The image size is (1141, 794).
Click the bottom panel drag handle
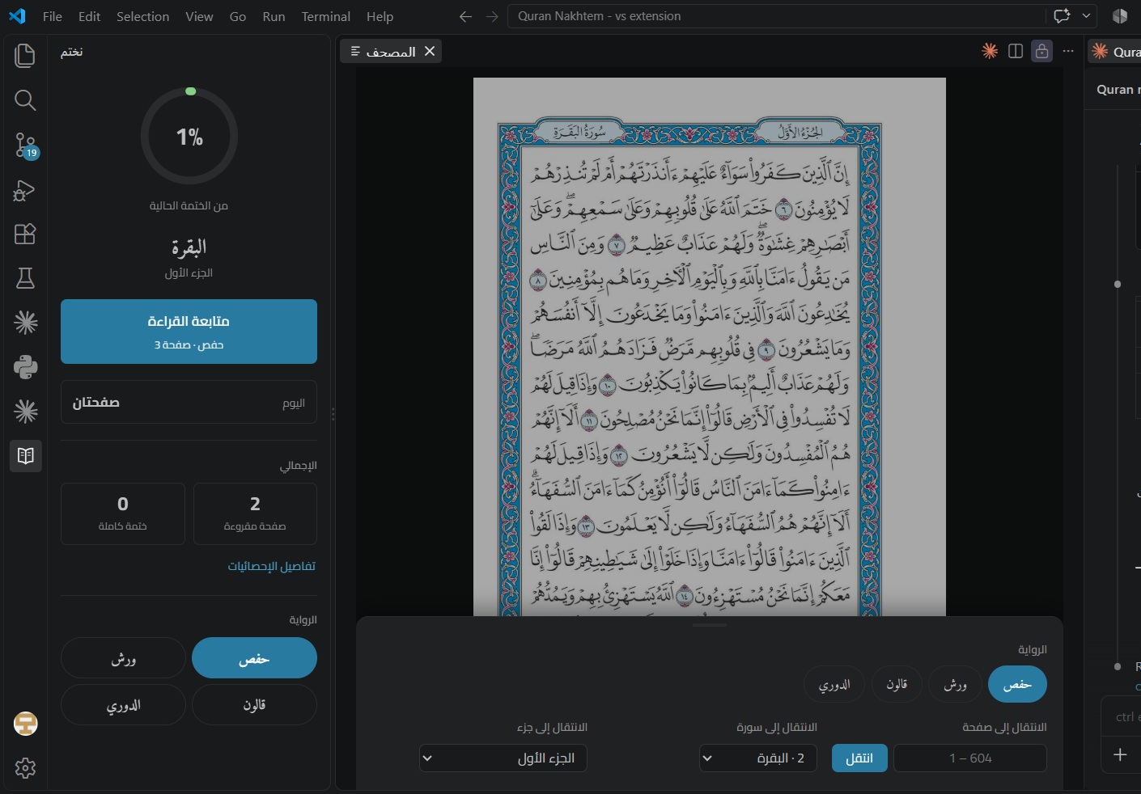point(710,624)
